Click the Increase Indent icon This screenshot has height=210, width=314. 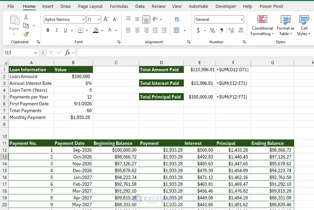[164, 30]
